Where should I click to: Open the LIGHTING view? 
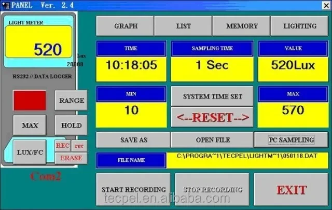(x=300, y=26)
